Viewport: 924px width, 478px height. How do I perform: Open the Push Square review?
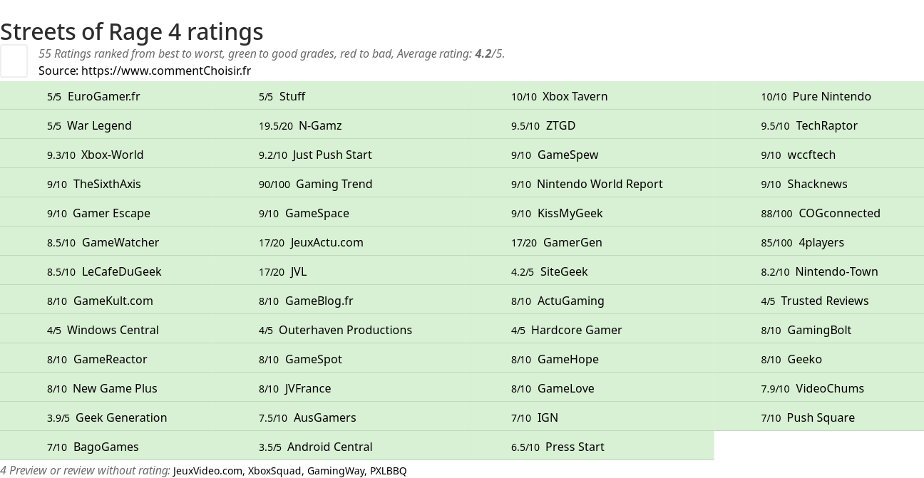pos(821,417)
